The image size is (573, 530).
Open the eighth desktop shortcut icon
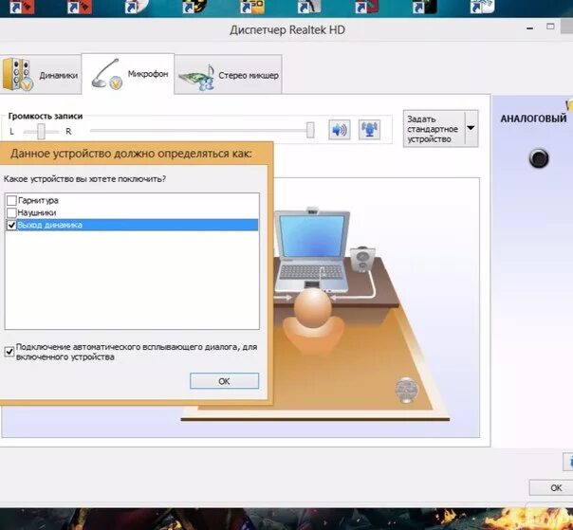click(x=425, y=7)
